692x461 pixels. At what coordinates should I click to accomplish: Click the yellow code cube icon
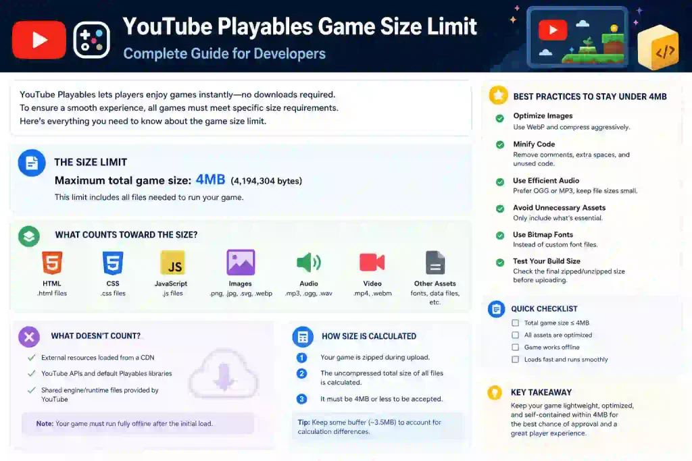658,47
